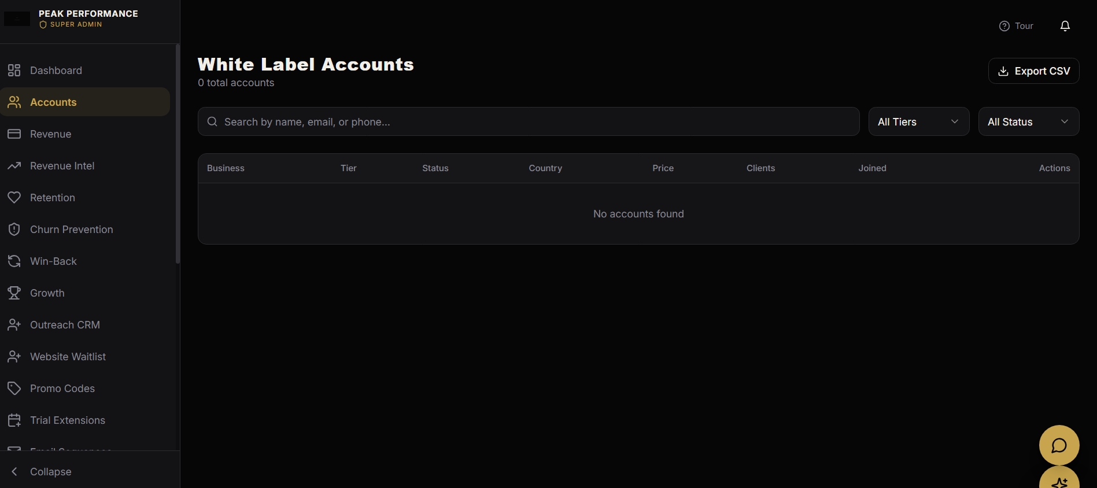
Task: Click the Status column header
Action: coord(435,168)
